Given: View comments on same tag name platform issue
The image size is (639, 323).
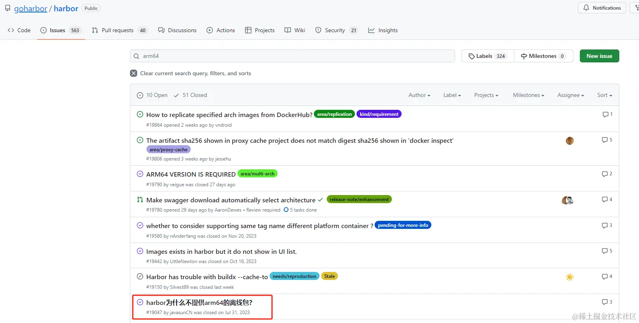Looking at the screenshot, I should (607, 225).
